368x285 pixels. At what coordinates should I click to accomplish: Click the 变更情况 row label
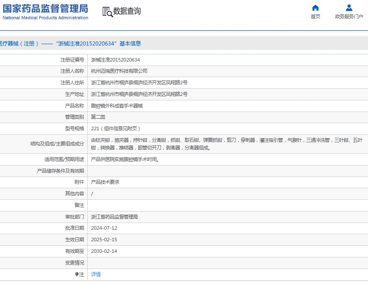tap(74, 263)
